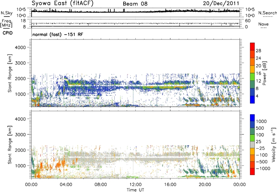Click the 'N.Search' legend label

(267, 13)
